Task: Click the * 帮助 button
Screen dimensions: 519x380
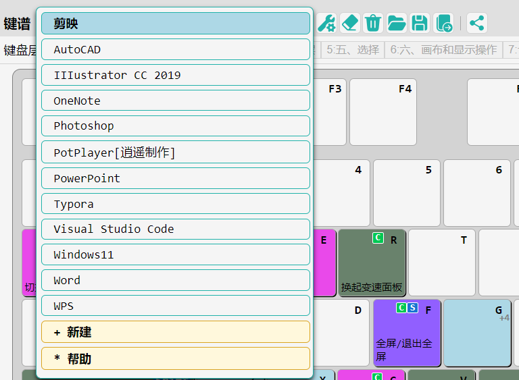Action: point(176,358)
